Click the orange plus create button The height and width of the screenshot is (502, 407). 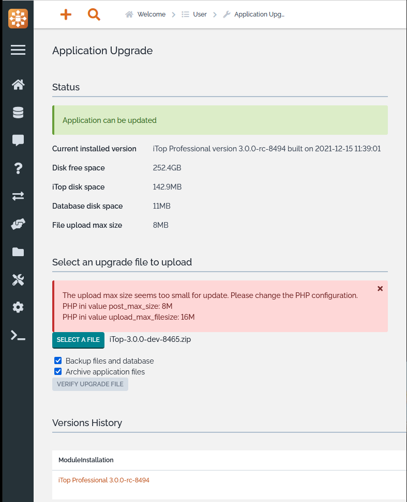pos(66,14)
